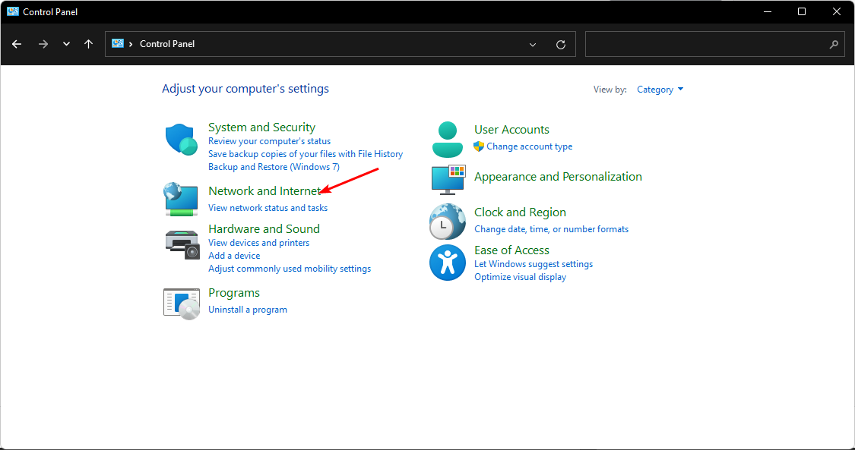This screenshot has width=855, height=450.
Task: Open Network and Internet category
Action: [x=263, y=190]
